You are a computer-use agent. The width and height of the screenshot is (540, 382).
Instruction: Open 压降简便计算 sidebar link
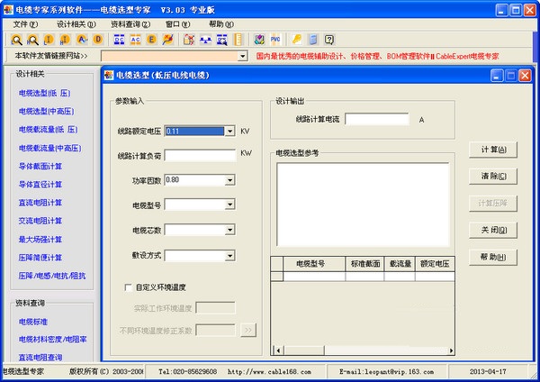(40, 258)
